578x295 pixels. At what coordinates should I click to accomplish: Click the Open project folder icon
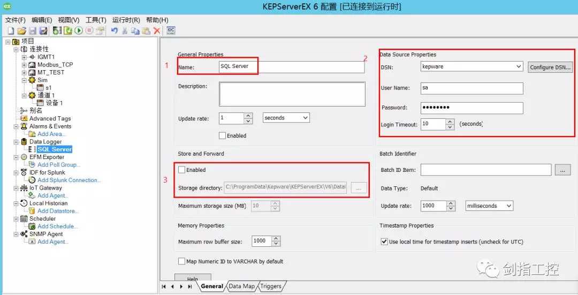point(21,31)
